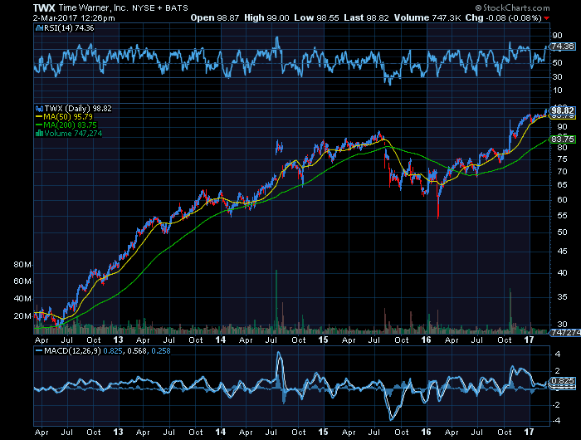Click the TWX (Daily) 98.82 legend text
Viewport: 581px width, 440px height.
pyautogui.click(x=78, y=109)
